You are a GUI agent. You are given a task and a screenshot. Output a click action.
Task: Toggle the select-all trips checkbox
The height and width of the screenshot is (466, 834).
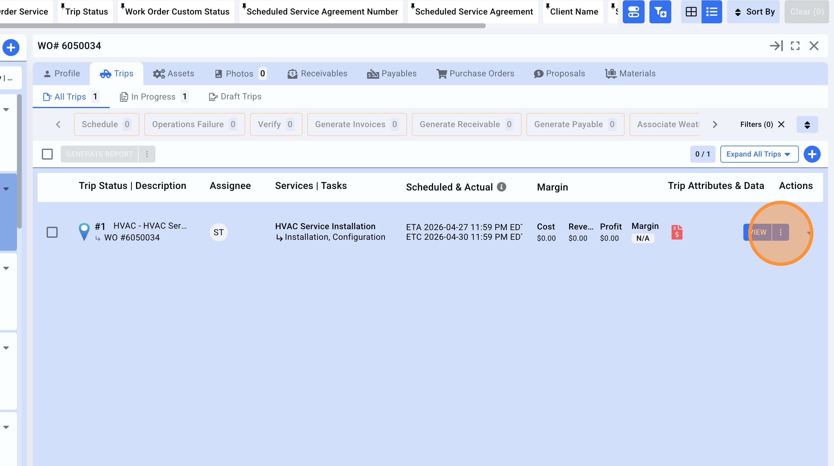point(47,154)
